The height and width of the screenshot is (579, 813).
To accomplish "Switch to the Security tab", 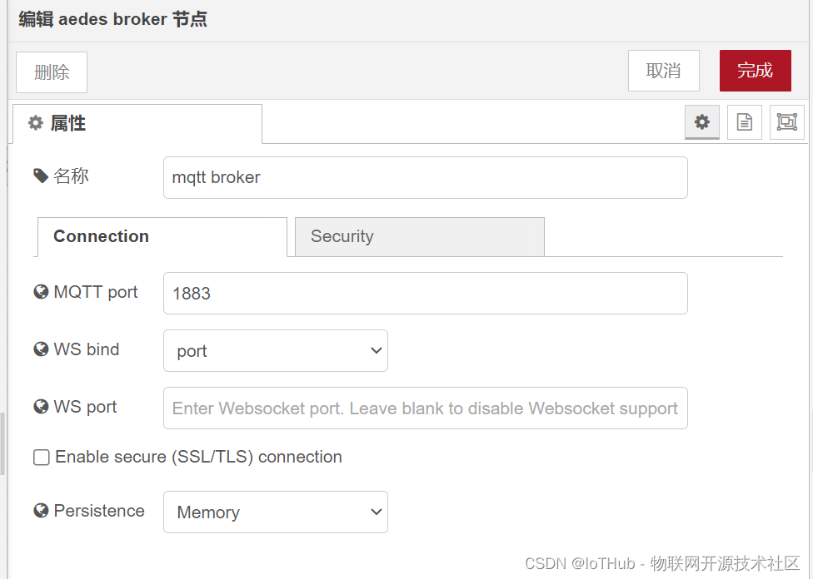I will coord(419,236).
